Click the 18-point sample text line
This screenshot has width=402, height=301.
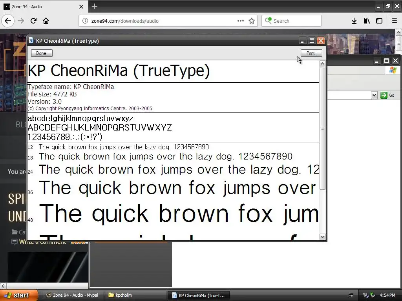click(x=166, y=156)
